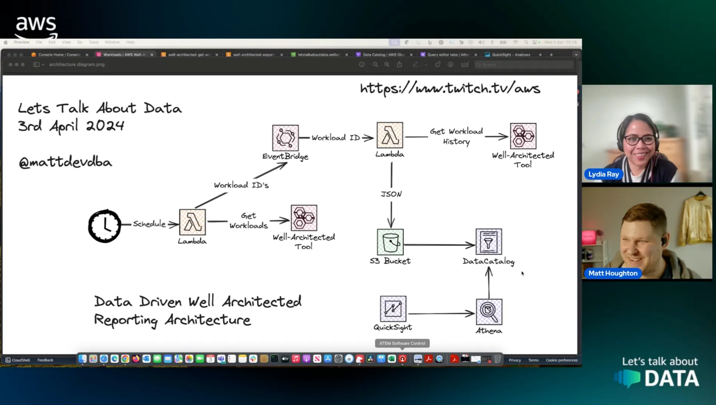
Task: Open the Window menu
Action: tap(112, 42)
